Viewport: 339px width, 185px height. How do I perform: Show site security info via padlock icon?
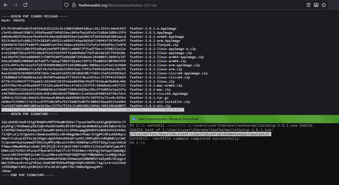(73, 5)
